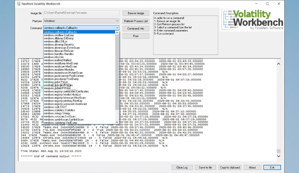Select windows.filescan.FileScan command
The image size is (299, 173).
[x=79, y=51]
